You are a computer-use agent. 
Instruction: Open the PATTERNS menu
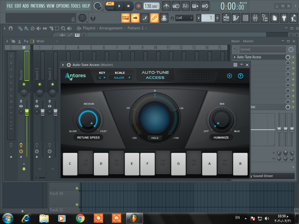tap(38, 6)
